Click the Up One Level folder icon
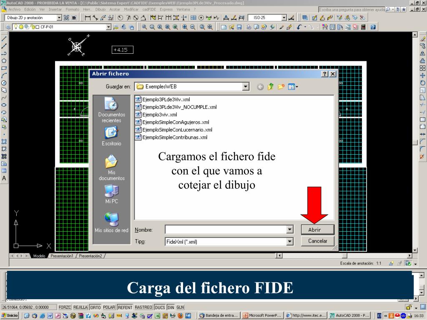Image resolution: width=427 pixels, height=320 pixels. coord(270,87)
